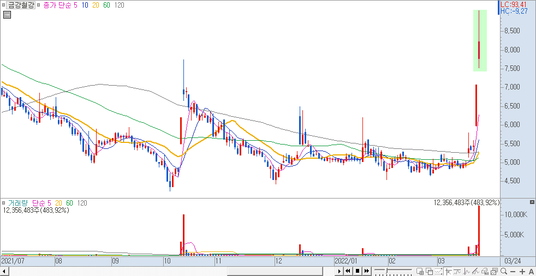The image size is (536, 276).
Task: Click the small gray square before 종가 단순
Action: (38, 5)
